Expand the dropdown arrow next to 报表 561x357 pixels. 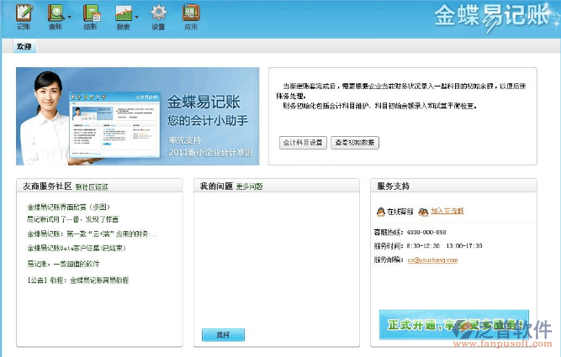[137, 16]
